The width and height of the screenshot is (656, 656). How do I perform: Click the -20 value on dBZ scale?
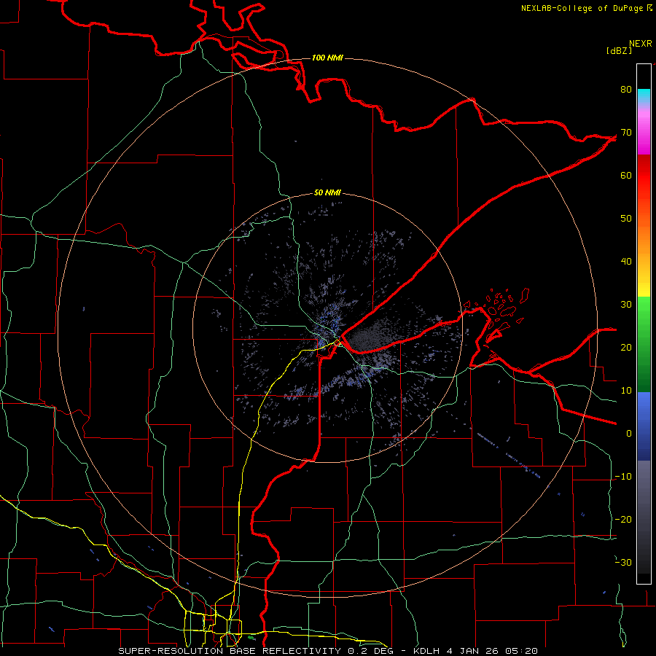(x=623, y=519)
